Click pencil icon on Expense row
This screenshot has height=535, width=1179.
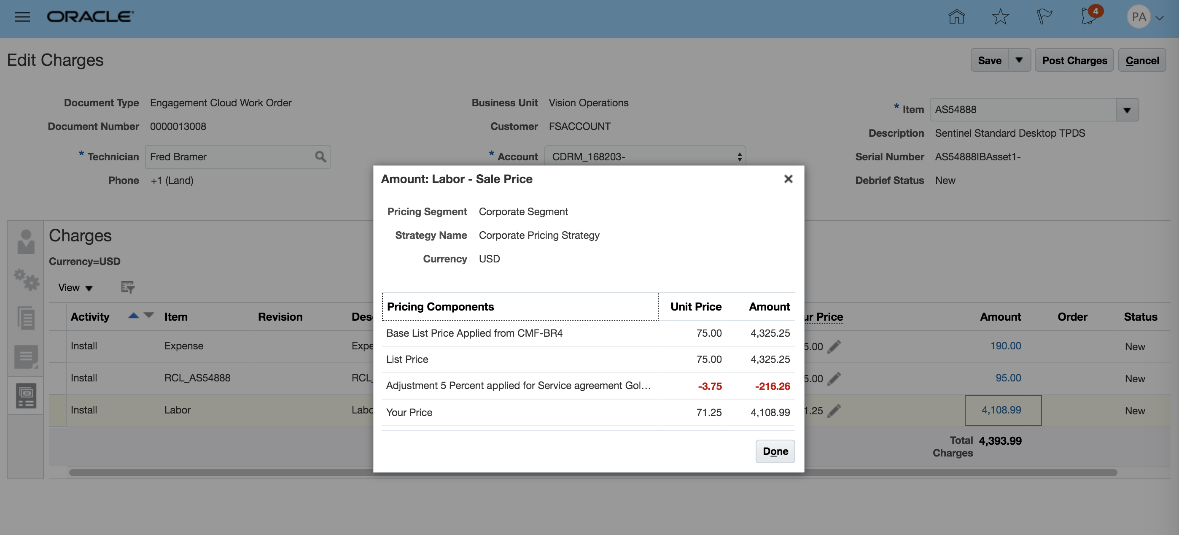pos(834,347)
